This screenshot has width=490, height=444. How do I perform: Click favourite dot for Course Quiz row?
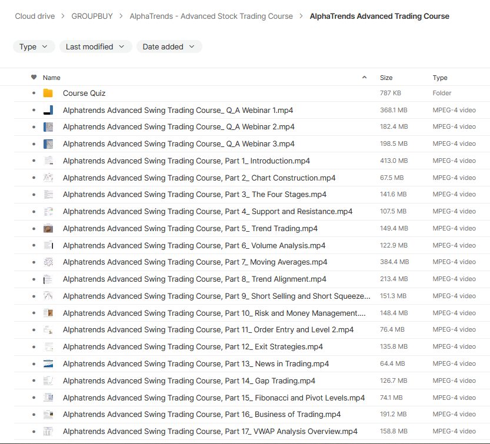34,93
